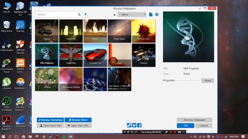Open IObit Uninstaller desktop icon

(x=7, y=104)
